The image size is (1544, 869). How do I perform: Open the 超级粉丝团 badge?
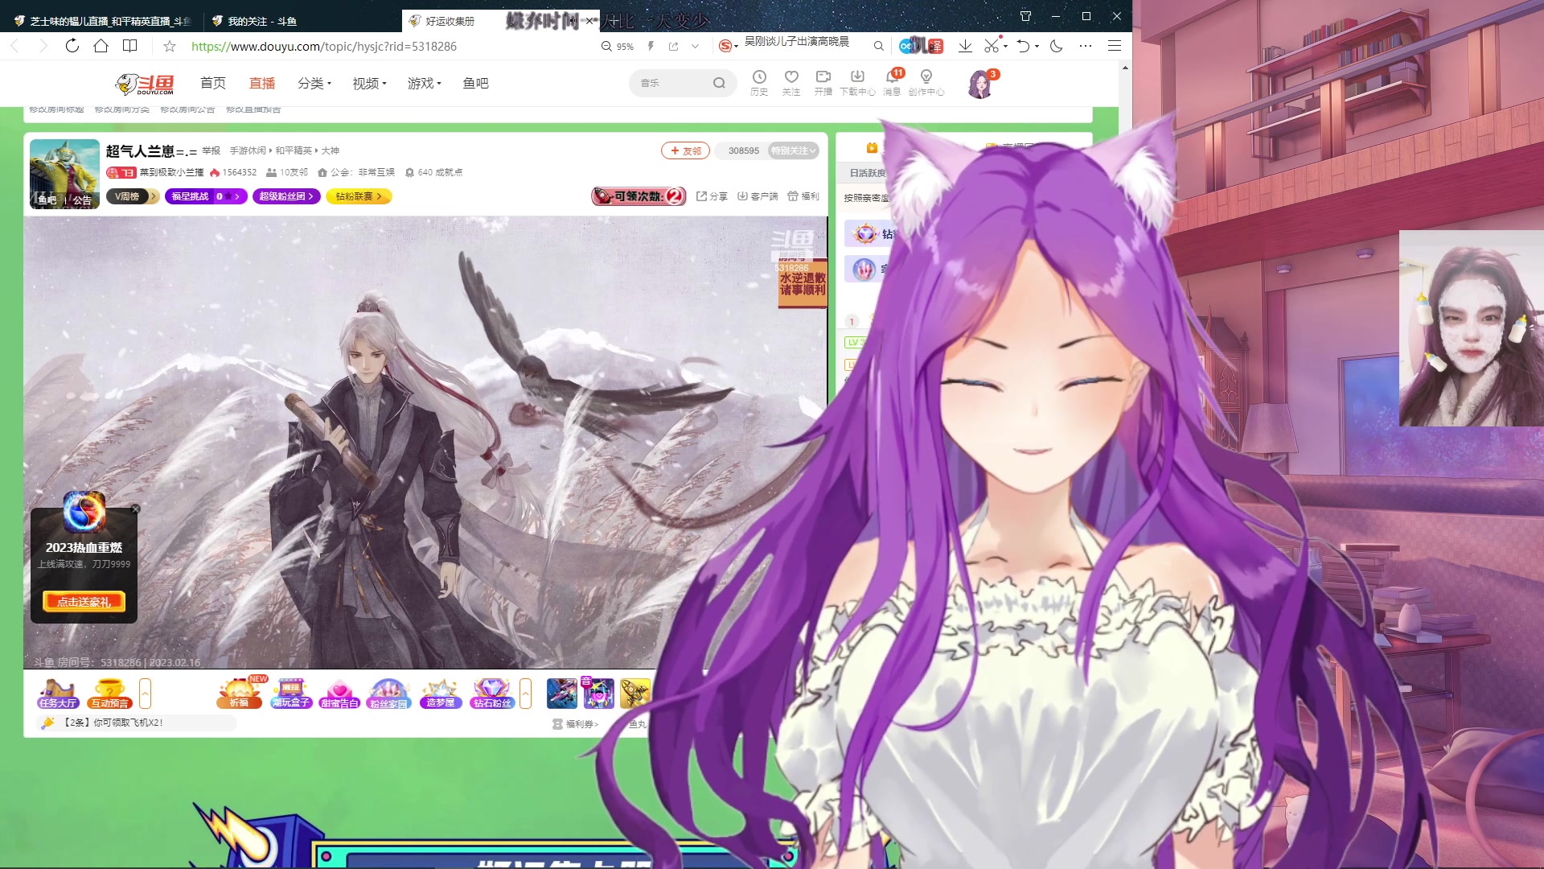point(286,196)
